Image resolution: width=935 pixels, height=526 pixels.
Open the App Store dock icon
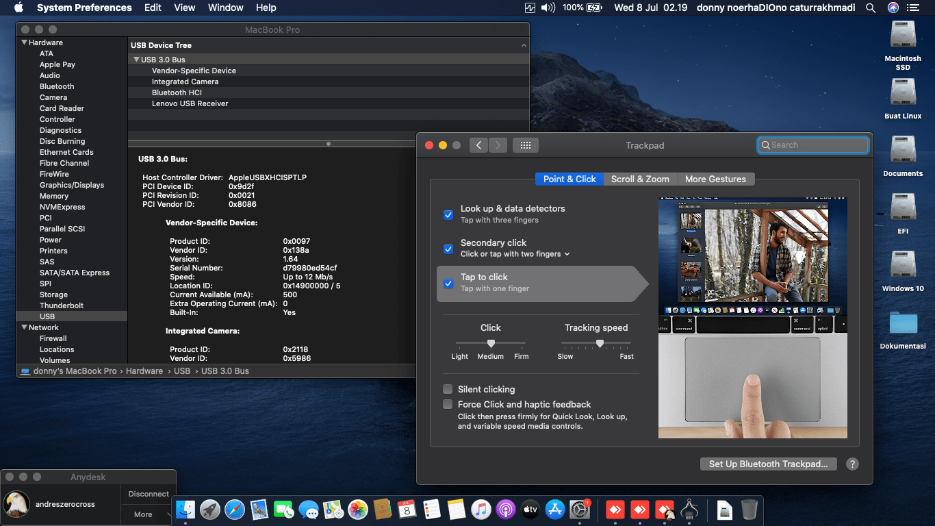click(x=555, y=510)
